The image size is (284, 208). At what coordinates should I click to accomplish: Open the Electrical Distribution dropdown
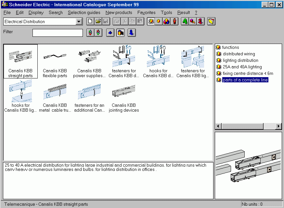pos(79,21)
